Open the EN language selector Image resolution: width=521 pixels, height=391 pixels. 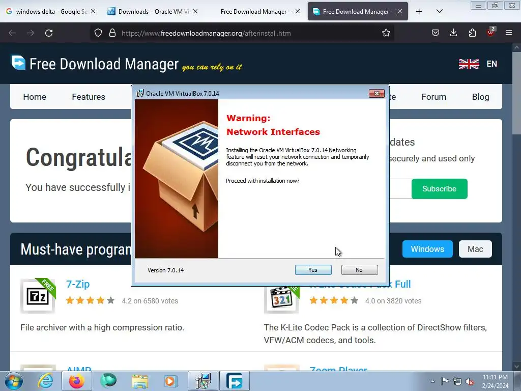492,64
